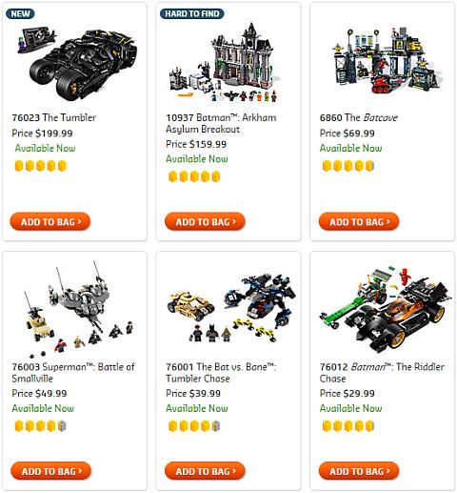Image resolution: width=457 pixels, height=493 pixels.
Task: Click the NEW badge on The Tumbler
Action: 20,13
